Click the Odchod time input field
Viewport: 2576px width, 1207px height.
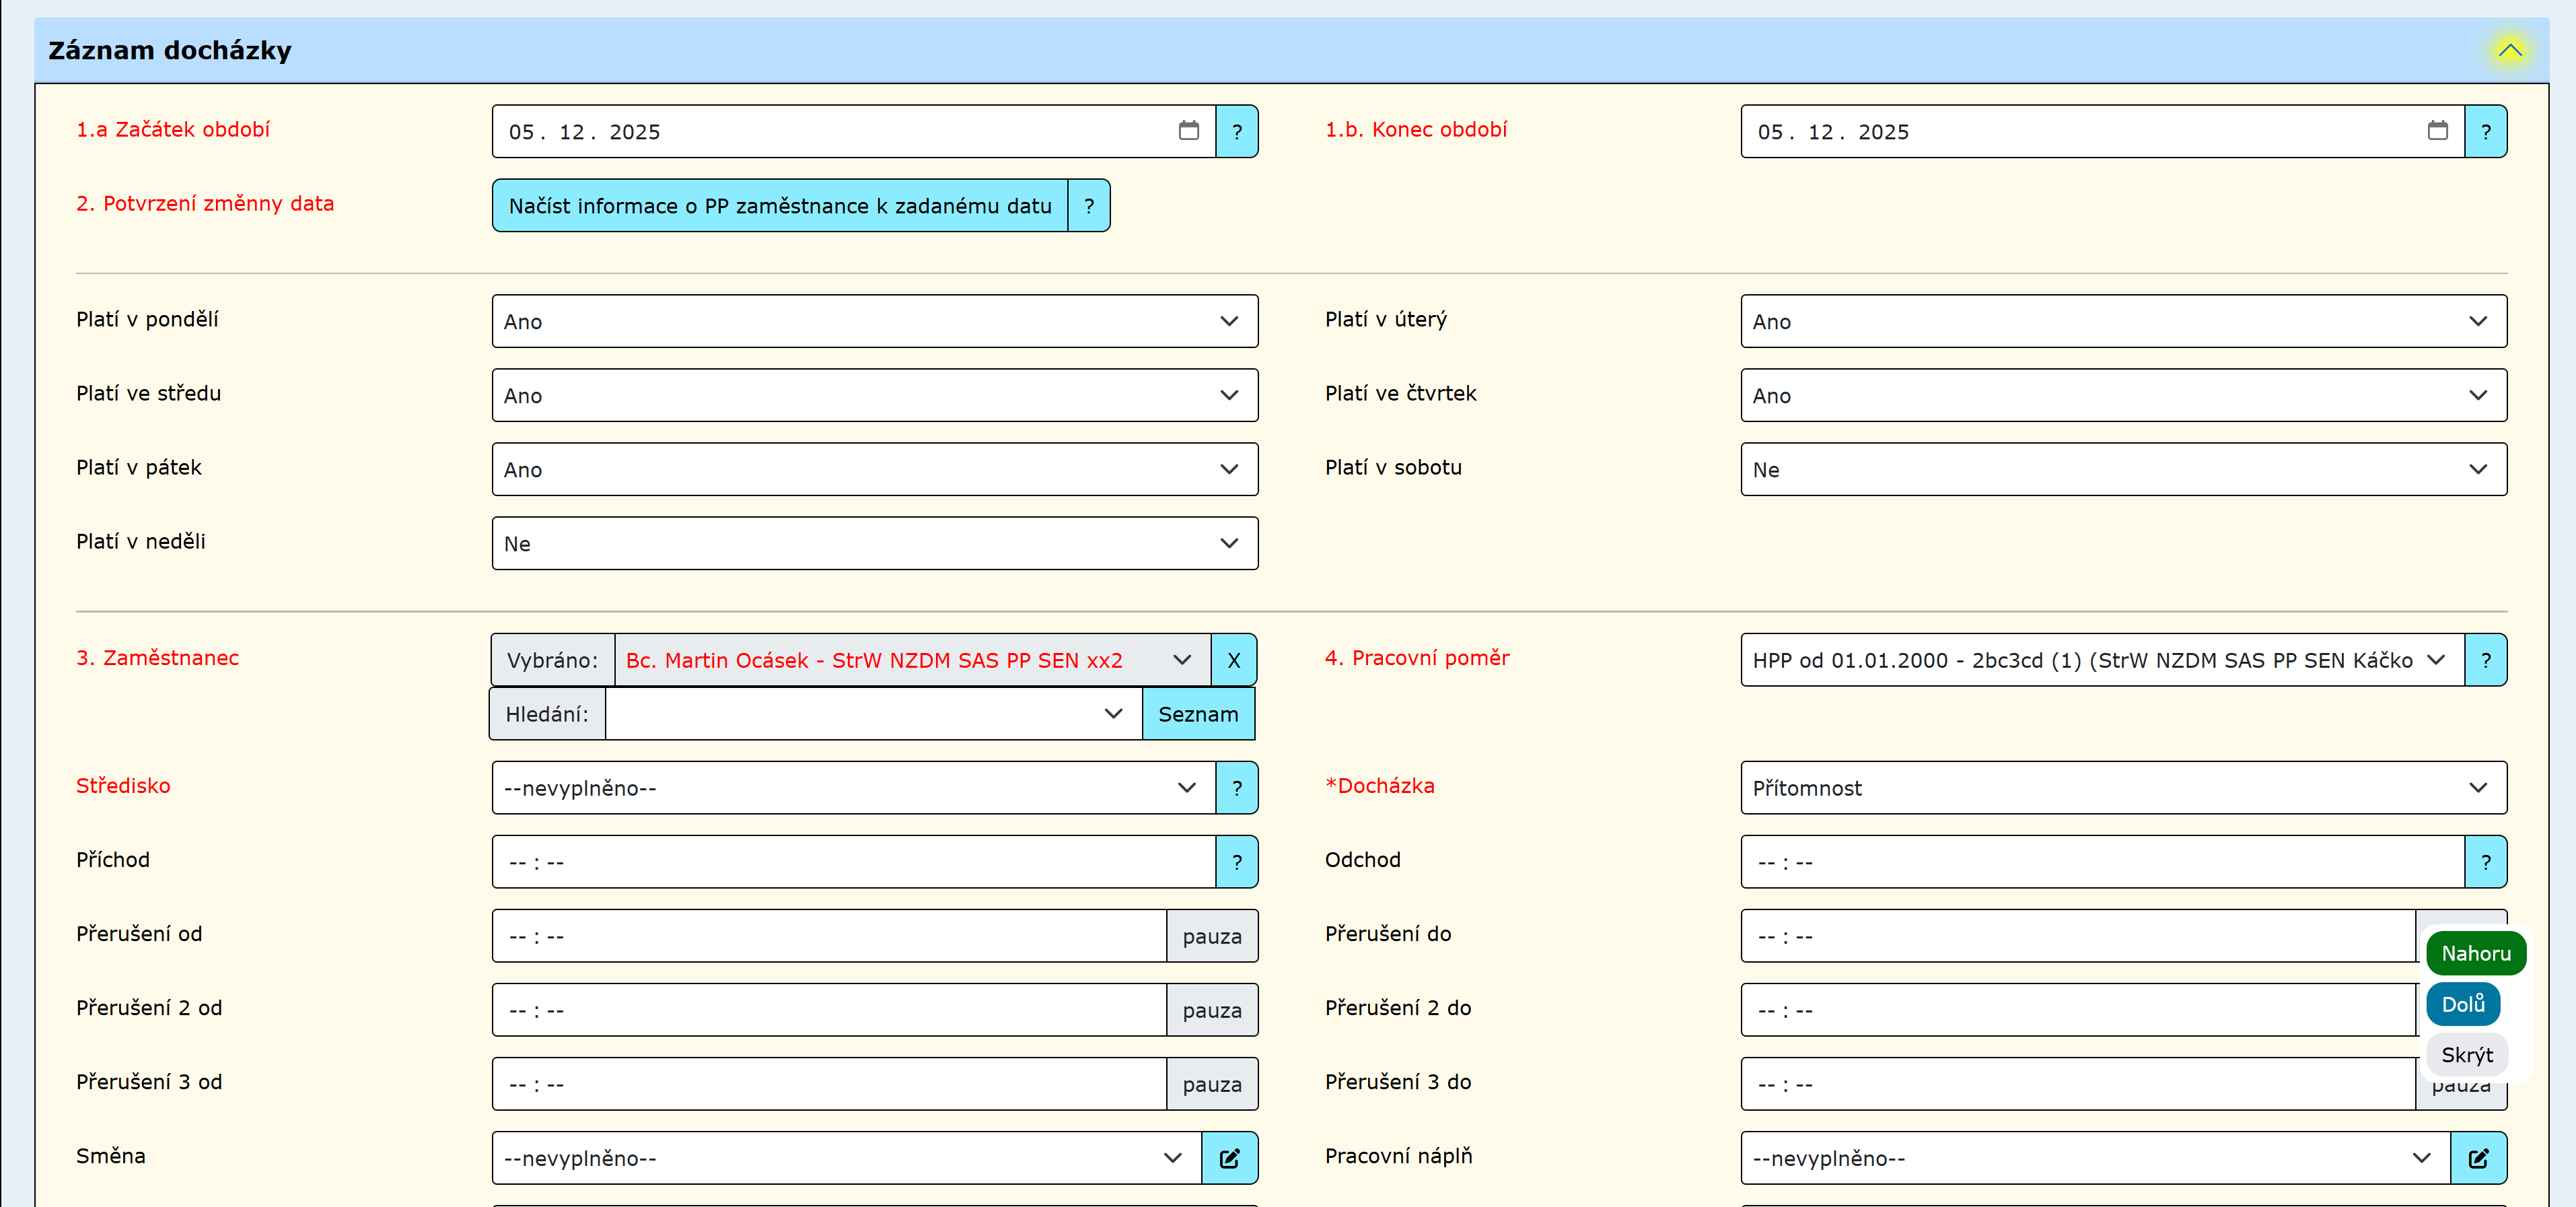click(2100, 862)
